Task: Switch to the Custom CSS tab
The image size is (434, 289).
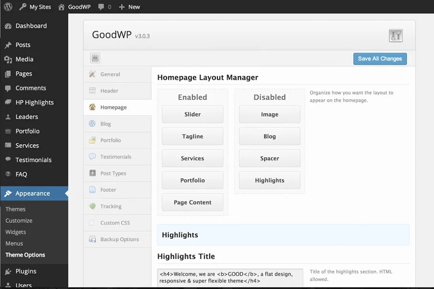Action: point(115,223)
